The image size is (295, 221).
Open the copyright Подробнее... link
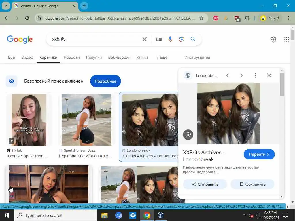pyautogui.click(x=208, y=172)
